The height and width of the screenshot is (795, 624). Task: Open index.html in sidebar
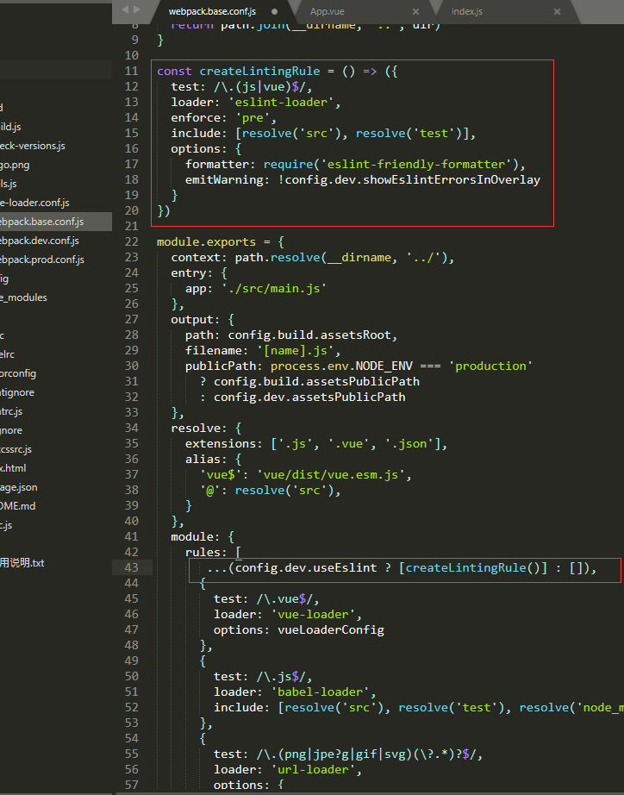(x=13, y=468)
